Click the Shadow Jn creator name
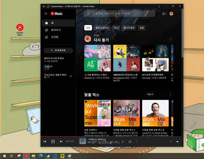This screenshot has height=159, width=204. tap(90, 78)
